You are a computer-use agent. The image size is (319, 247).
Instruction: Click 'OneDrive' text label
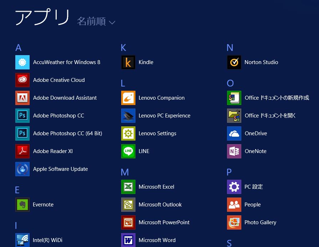(256, 133)
